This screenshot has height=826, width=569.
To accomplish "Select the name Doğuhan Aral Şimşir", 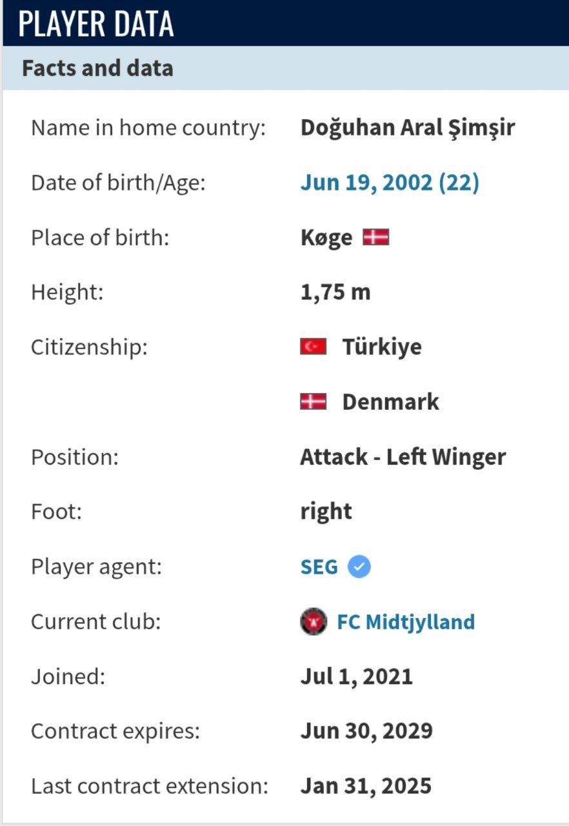I will (408, 128).
